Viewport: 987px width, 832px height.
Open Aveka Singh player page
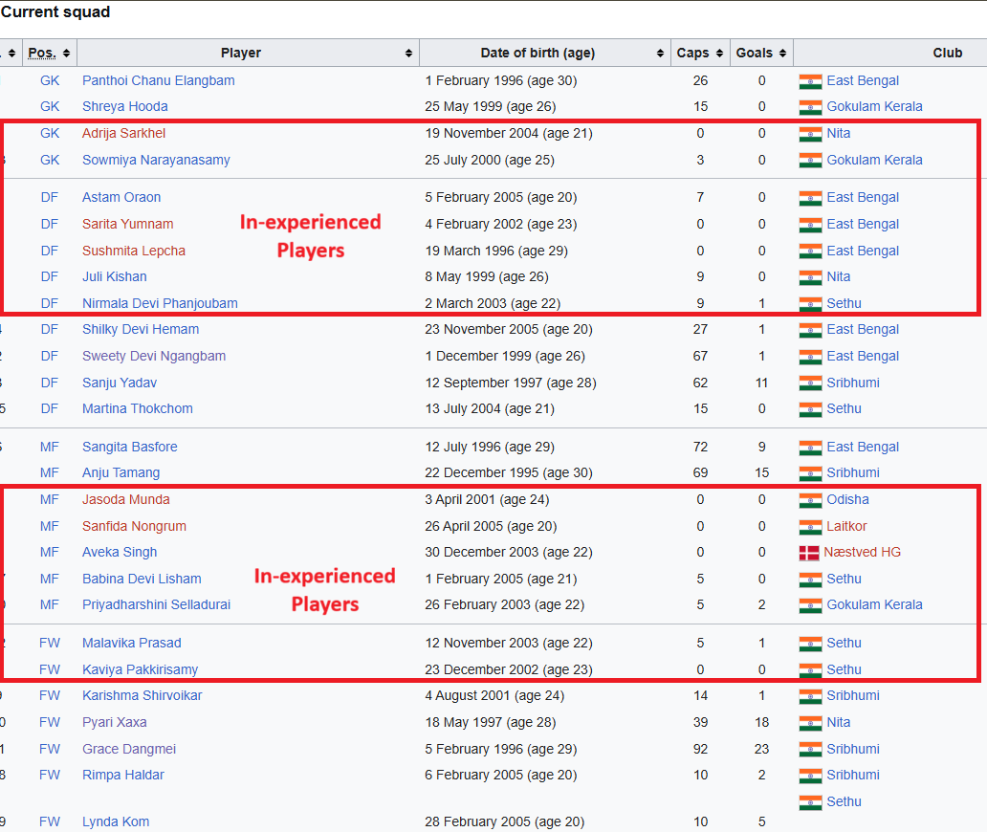tap(120, 552)
